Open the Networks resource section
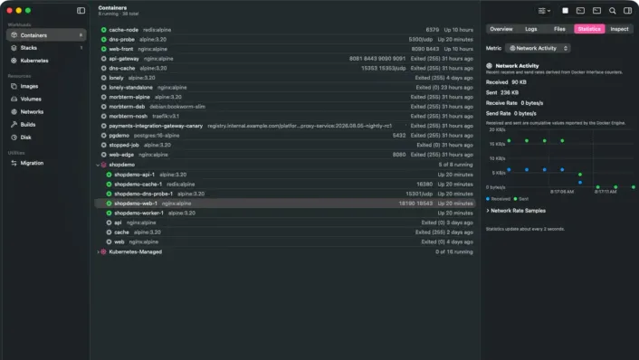 pyautogui.click(x=46, y=111)
